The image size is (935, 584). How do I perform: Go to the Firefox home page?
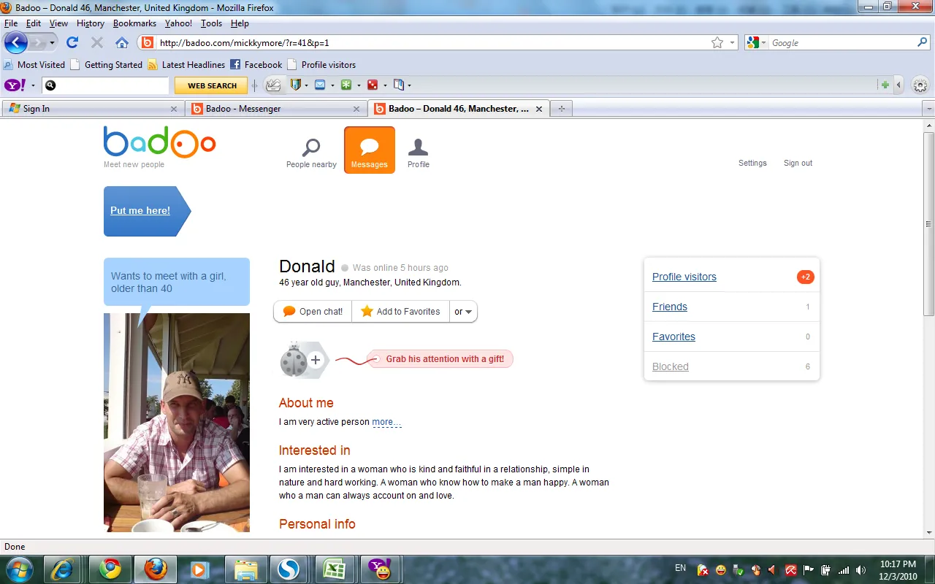[x=122, y=42]
